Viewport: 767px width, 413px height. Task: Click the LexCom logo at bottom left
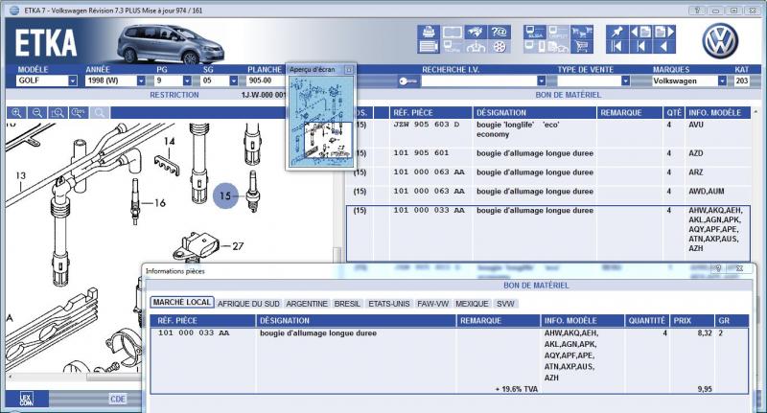pyautogui.click(x=27, y=399)
